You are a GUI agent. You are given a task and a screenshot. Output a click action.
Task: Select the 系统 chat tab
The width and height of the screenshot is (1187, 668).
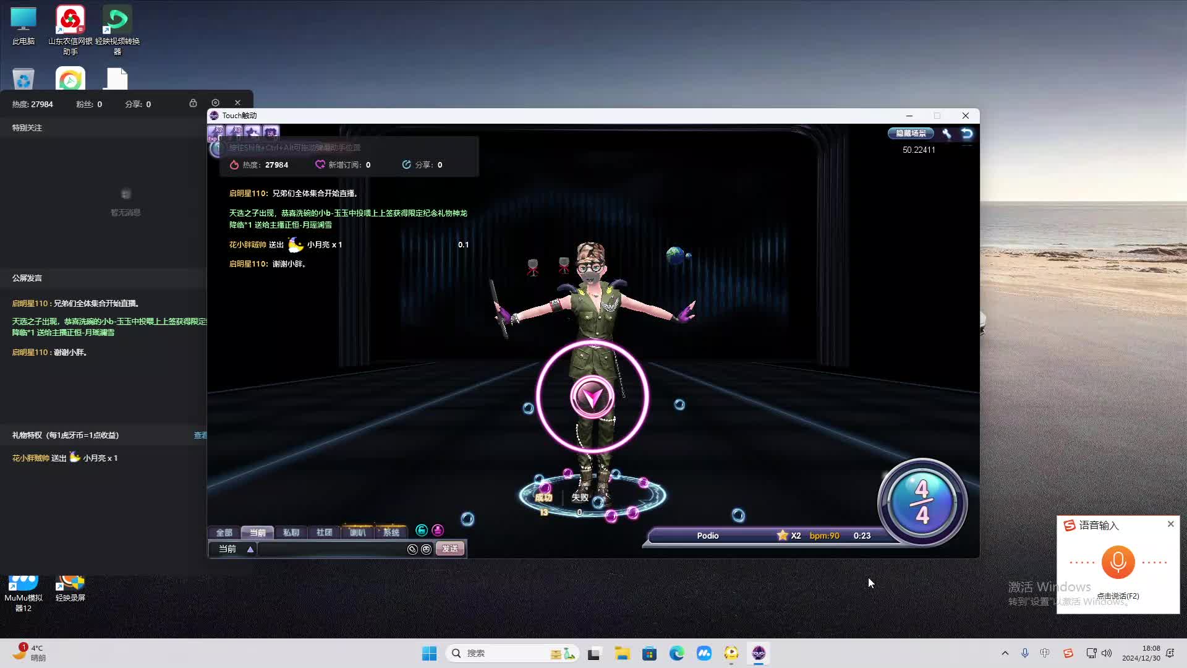click(x=391, y=533)
